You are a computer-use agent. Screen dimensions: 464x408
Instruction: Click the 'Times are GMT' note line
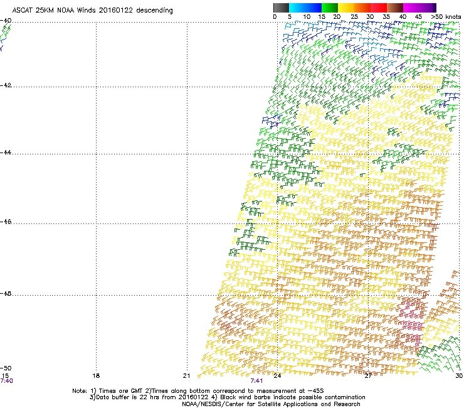point(198,391)
